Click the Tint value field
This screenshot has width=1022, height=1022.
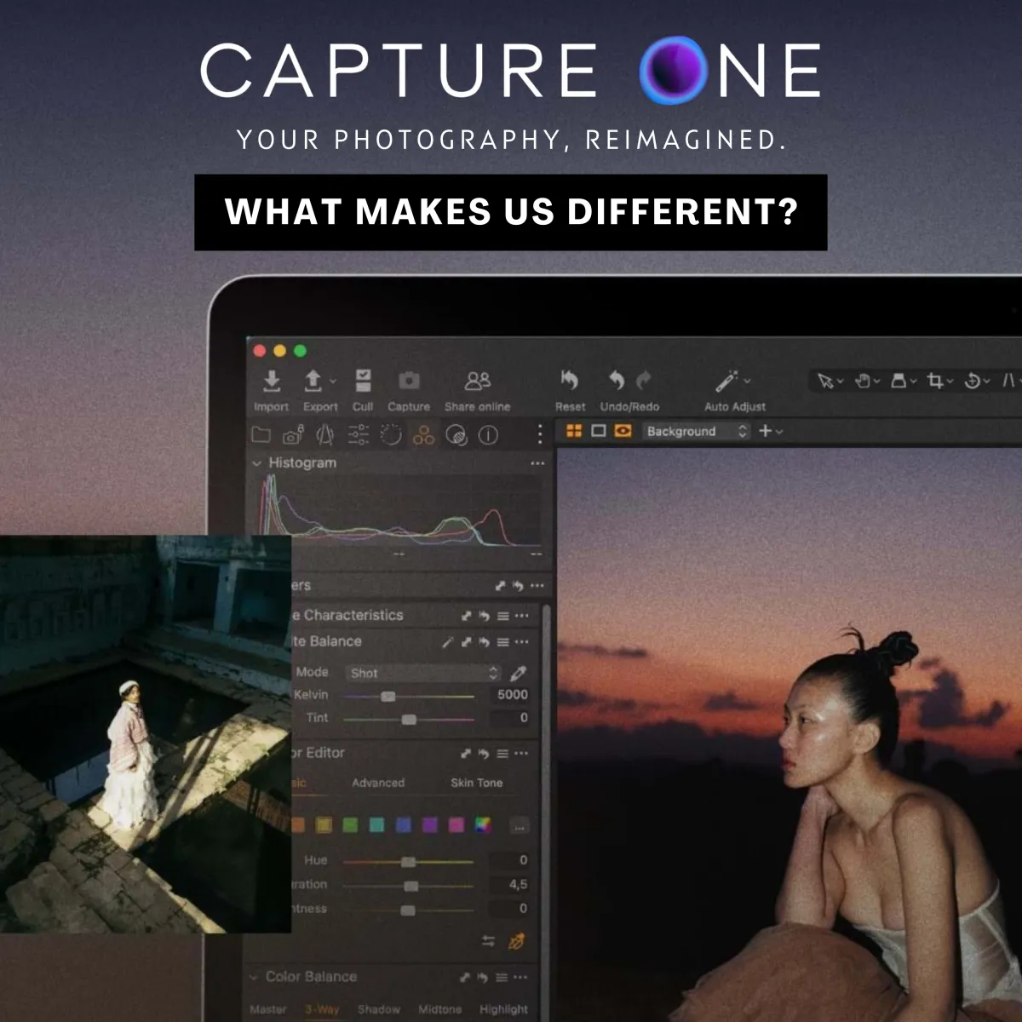click(x=511, y=718)
